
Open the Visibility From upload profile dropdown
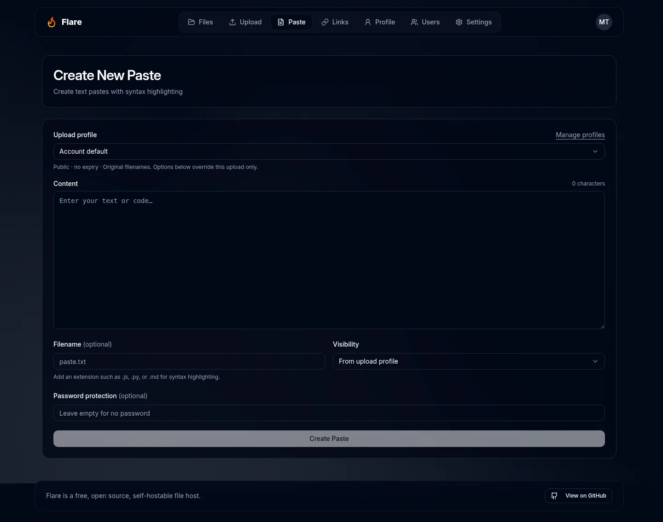click(x=469, y=361)
